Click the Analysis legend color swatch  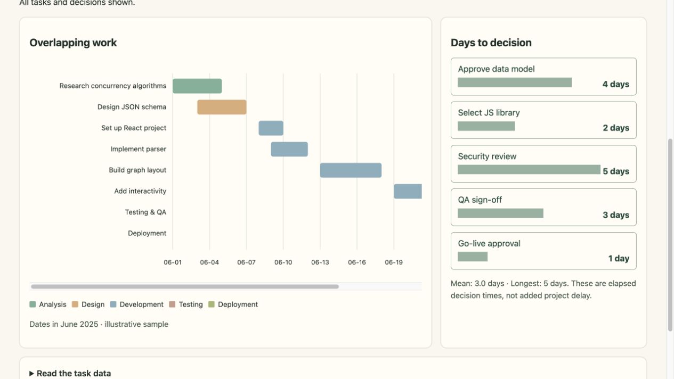point(33,304)
